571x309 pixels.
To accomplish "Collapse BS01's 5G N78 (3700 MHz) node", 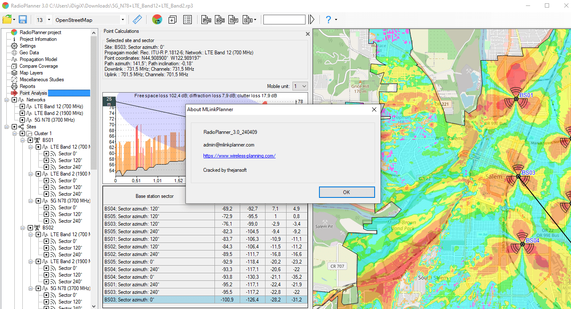I will coord(31,201).
